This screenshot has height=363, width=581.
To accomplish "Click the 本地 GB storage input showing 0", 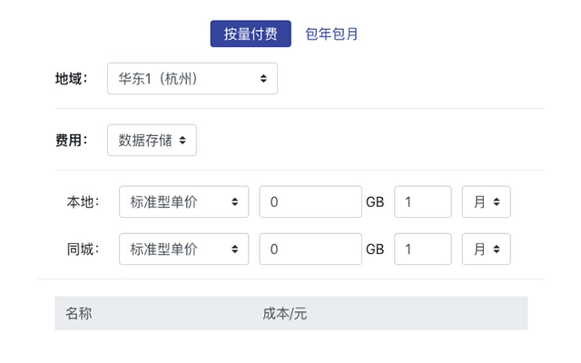I will (x=310, y=201).
